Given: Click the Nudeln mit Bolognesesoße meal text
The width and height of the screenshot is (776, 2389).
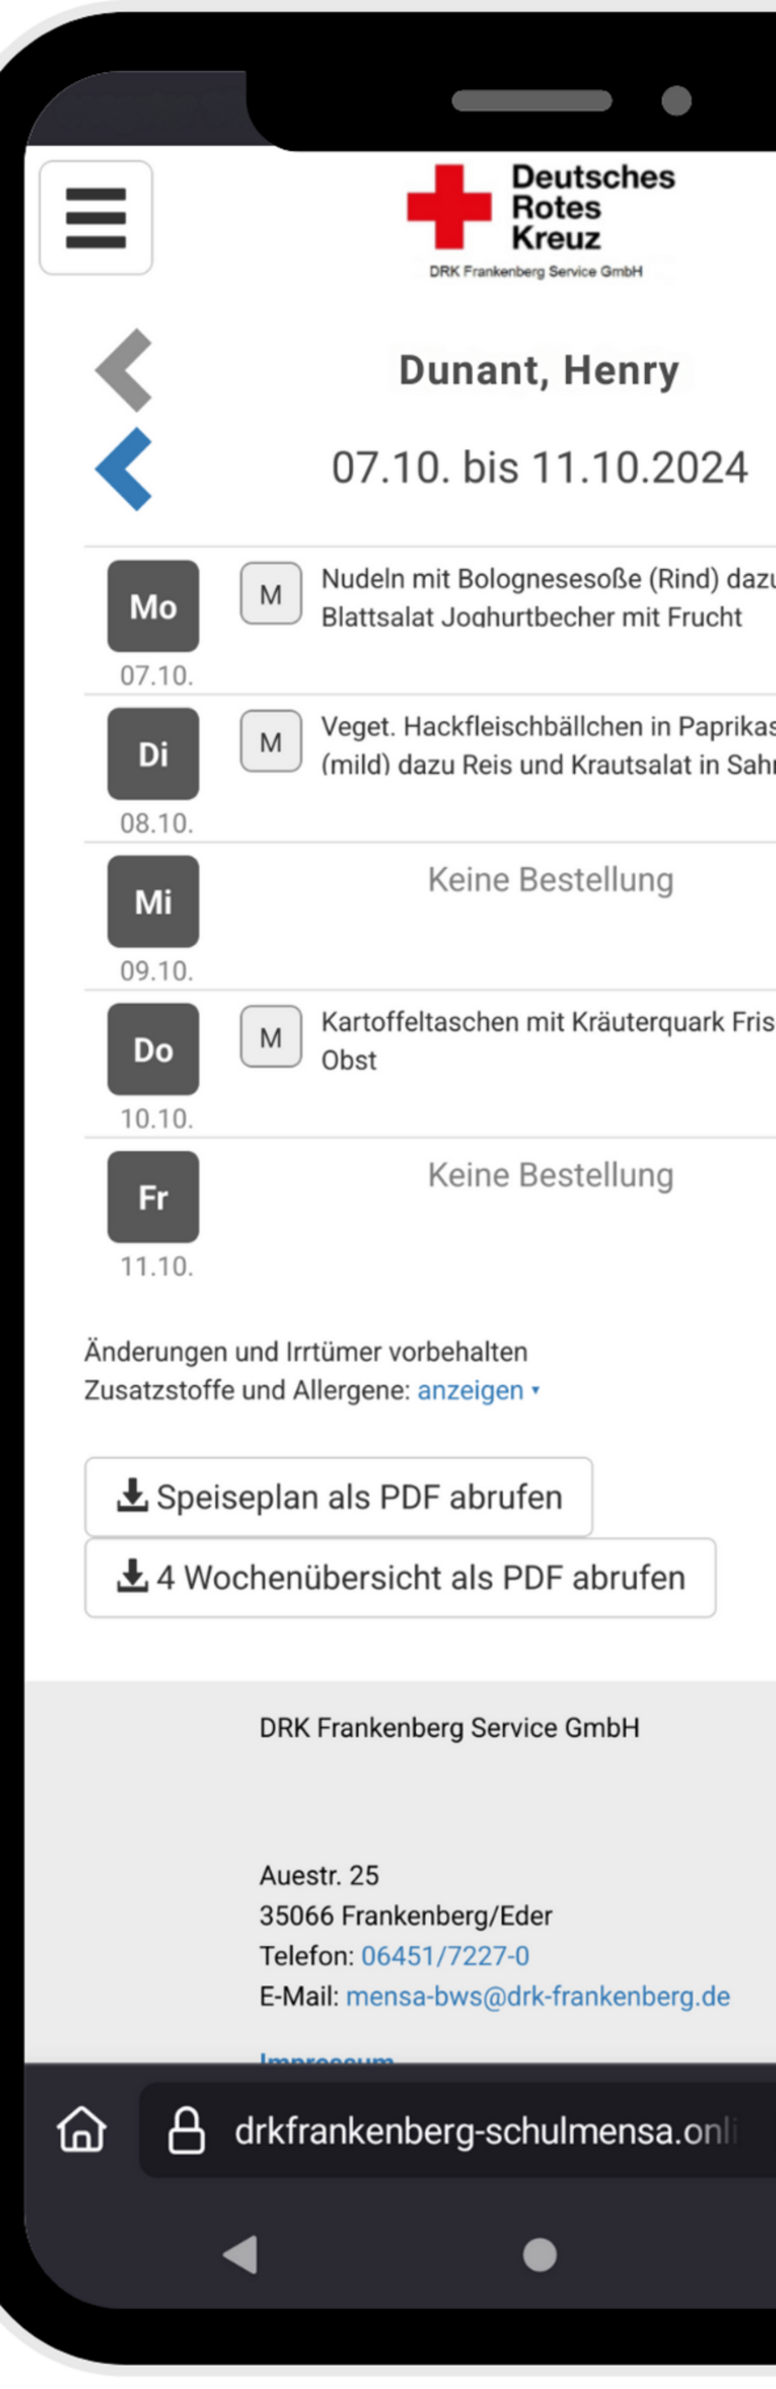Looking at the screenshot, I should (x=548, y=597).
